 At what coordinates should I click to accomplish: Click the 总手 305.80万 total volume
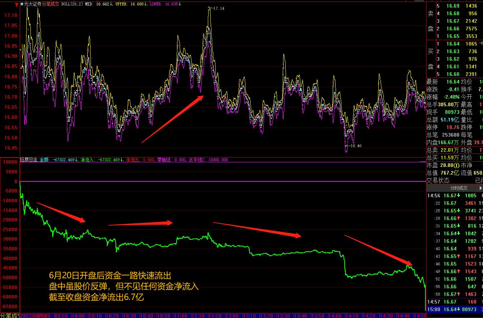pyautogui.click(x=449, y=104)
